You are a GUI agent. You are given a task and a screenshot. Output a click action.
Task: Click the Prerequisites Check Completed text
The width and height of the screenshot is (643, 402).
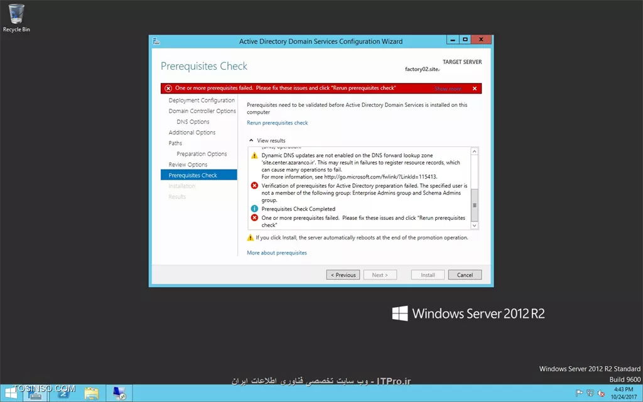tap(298, 209)
